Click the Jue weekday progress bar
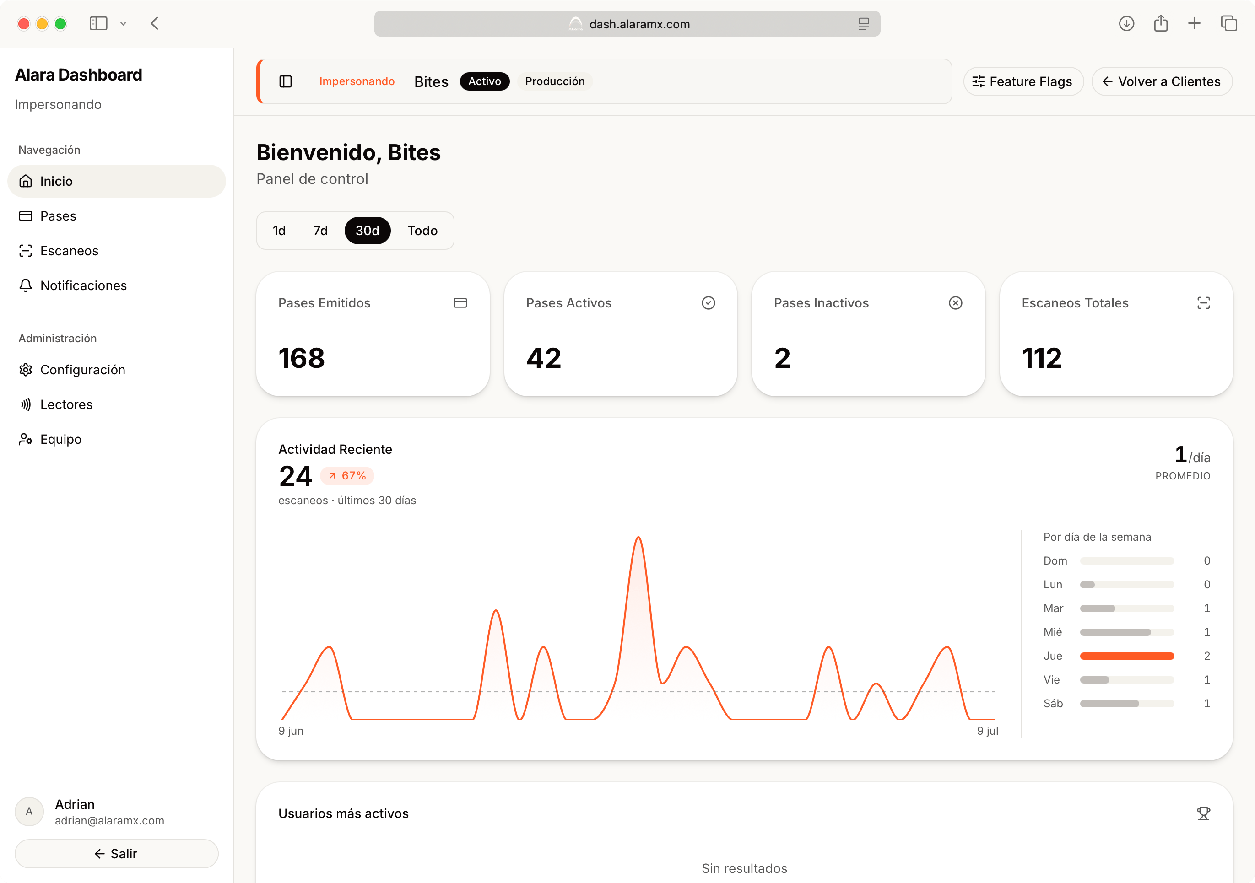Viewport: 1255px width, 883px height. (1127, 656)
